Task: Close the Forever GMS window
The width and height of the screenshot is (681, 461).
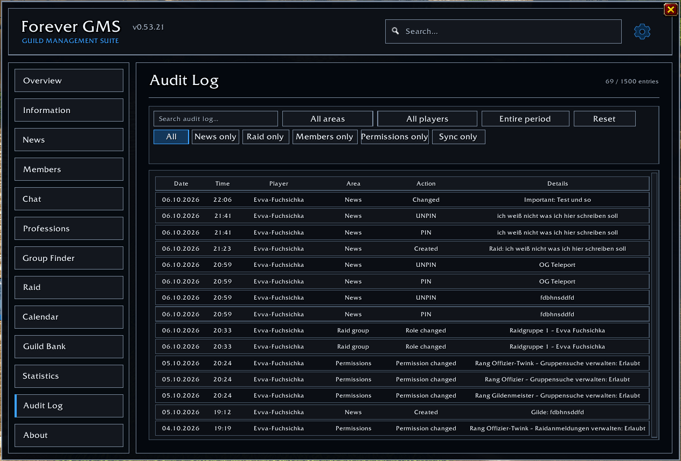Action: [x=670, y=9]
